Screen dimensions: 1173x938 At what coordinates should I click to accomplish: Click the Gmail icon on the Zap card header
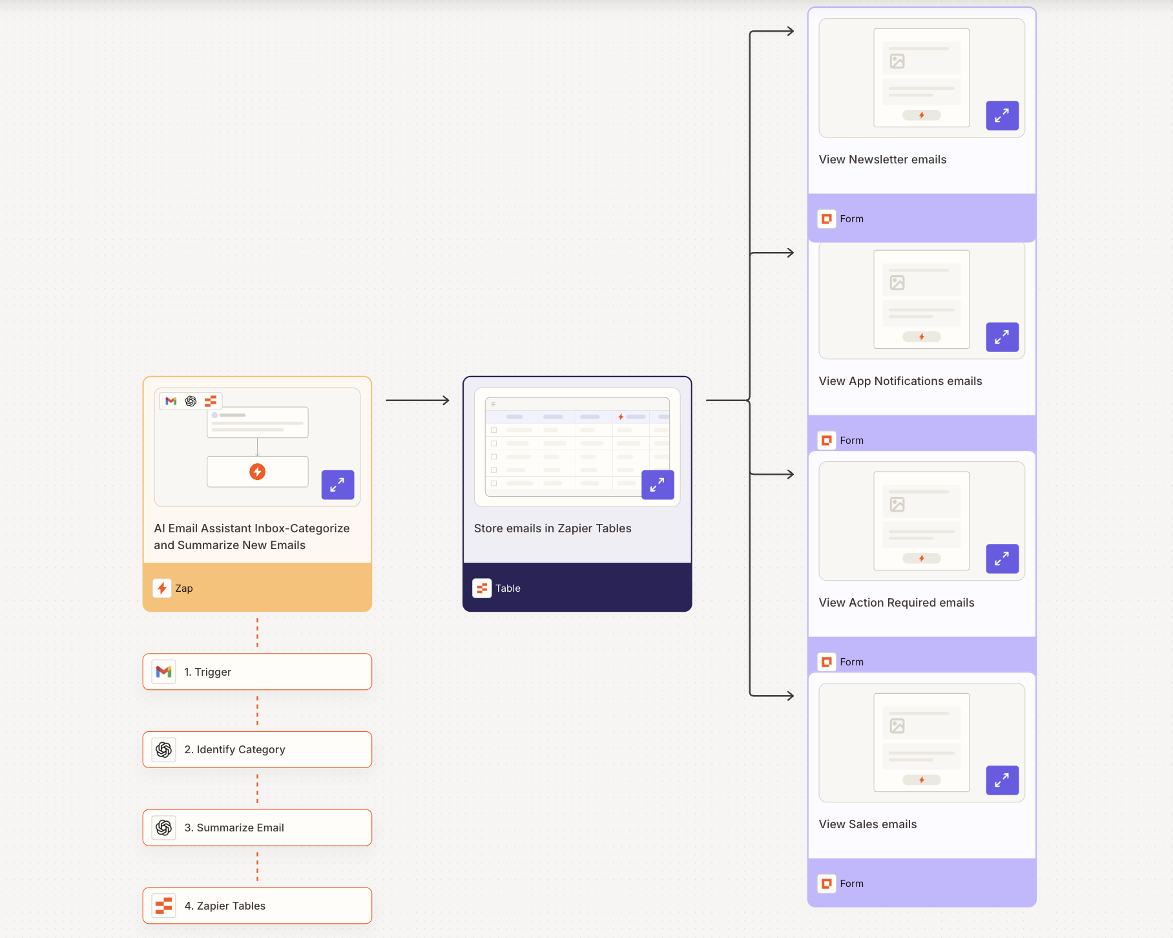tap(171, 401)
